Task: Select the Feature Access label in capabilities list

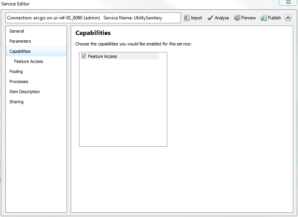Action: (102, 56)
